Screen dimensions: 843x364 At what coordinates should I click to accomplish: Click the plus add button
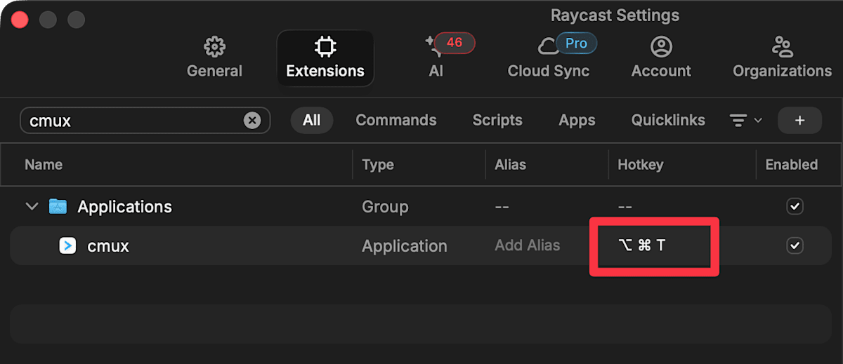point(799,121)
